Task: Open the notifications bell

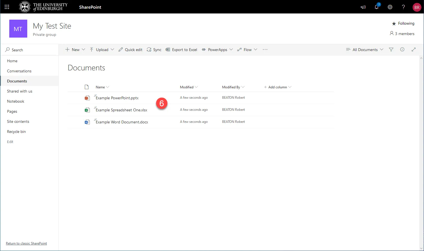Action: click(377, 7)
